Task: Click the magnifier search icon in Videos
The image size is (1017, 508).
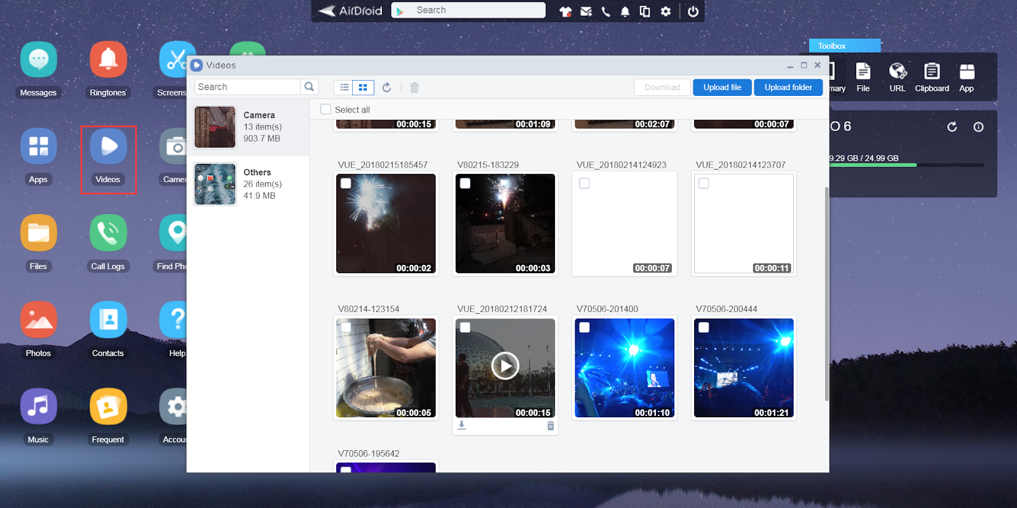Action: [x=310, y=87]
